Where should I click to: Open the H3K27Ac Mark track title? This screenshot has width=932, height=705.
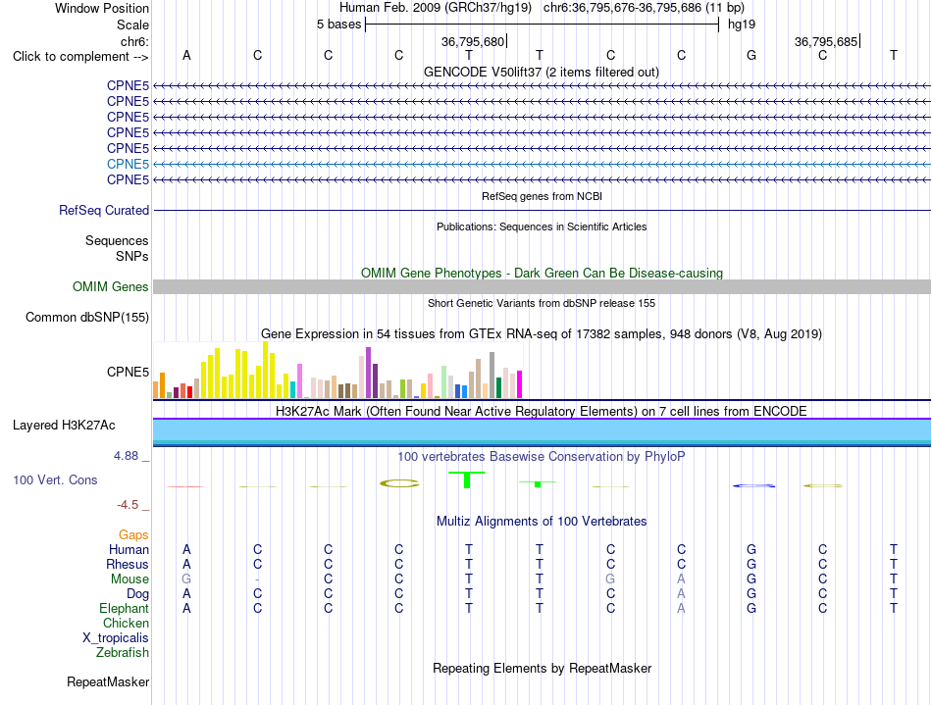coord(542,411)
